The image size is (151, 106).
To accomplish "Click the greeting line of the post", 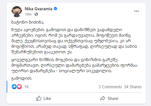I will tap(28, 22).
